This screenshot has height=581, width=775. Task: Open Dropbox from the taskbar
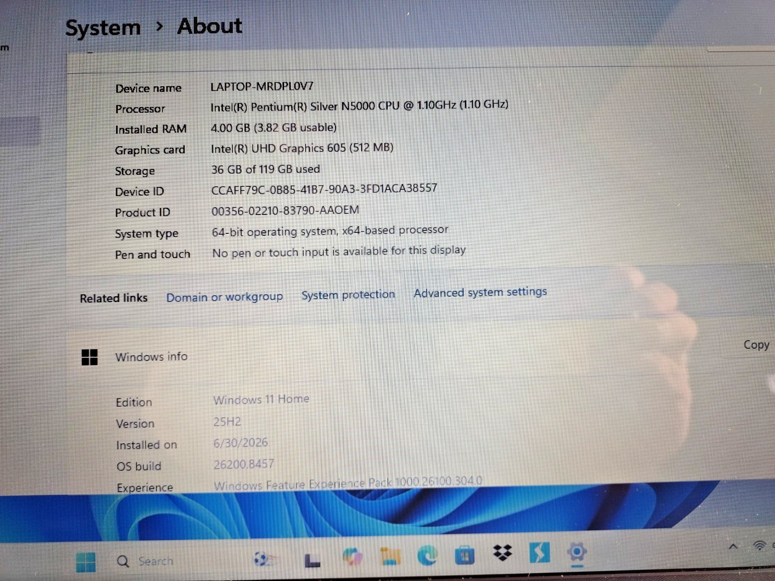[x=503, y=553]
